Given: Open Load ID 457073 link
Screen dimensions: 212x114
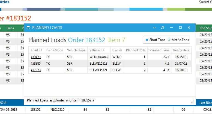Looking at the screenshot, I should click(x=35, y=70).
